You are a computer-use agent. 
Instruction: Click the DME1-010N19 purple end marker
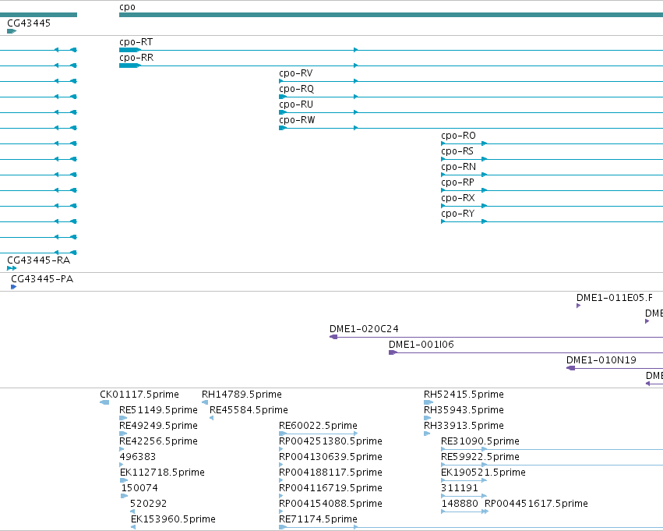(570, 368)
